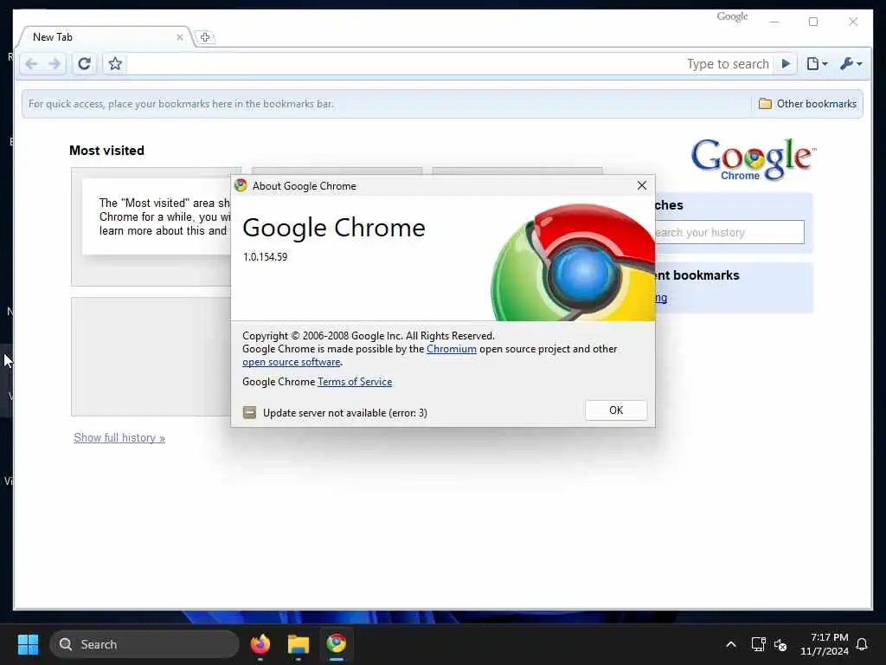Go back using the browser back arrow
886x665 pixels.
click(32, 64)
